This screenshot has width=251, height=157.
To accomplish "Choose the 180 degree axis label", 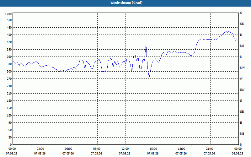I will [9, 101].
